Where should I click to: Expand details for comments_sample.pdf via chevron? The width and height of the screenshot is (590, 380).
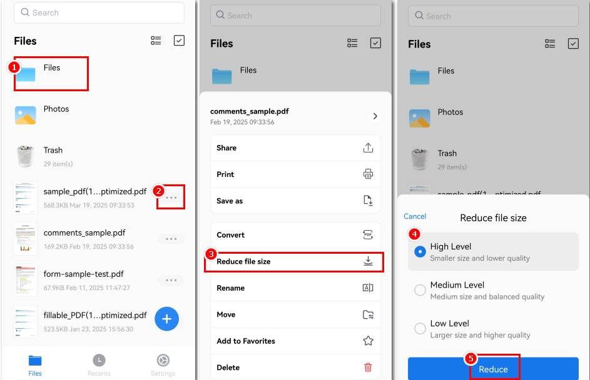(x=375, y=116)
